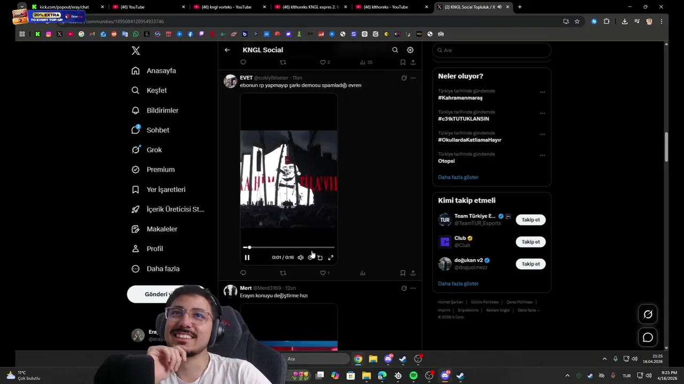Image resolution: width=684 pixels, height=384 pixels.
Task: Pause the video in EVET's post
Action: pyautogui.click(x=247, y=258)
